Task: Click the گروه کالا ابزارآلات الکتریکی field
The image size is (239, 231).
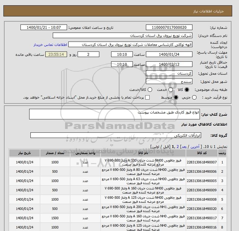Action: [116, 135]
